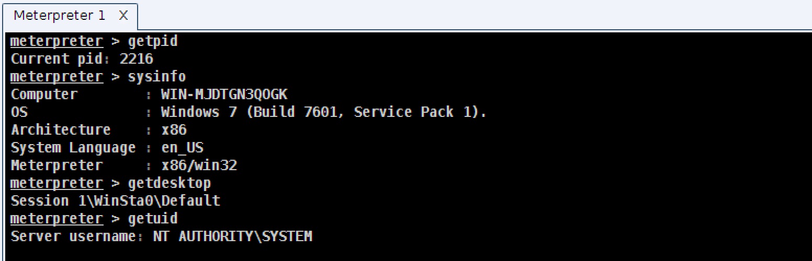
Task: Click the Current pid 2216 output line
Action: pos(82,59)
